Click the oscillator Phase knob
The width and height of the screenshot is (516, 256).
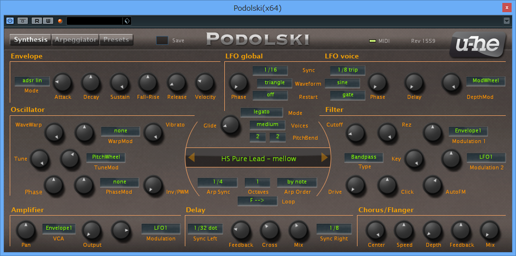[x=54, y=185]
